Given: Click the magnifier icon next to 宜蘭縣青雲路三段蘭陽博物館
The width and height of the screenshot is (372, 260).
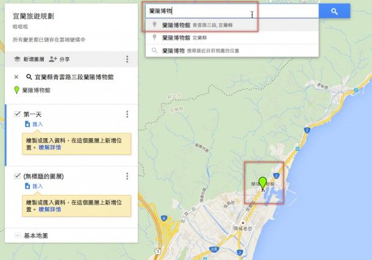Looking at the screenshot, I should point(29,77).
